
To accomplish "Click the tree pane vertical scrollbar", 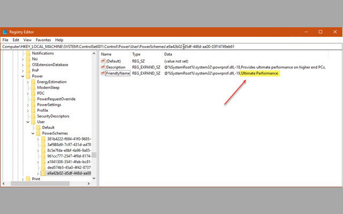I will pos(94,107).
